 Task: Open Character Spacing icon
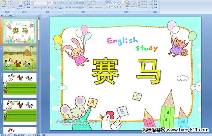pos(52,8)
